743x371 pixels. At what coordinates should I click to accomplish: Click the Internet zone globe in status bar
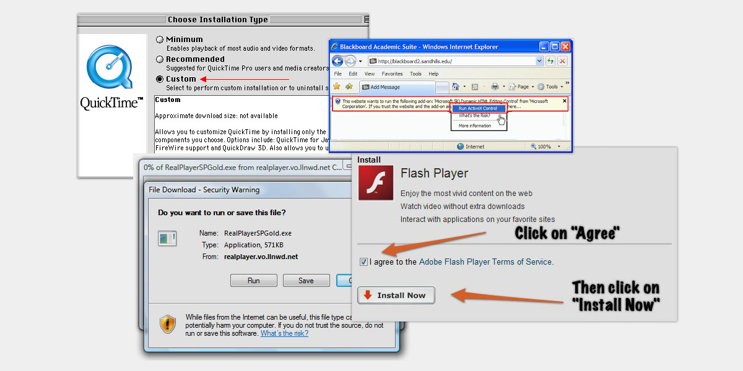460,147
